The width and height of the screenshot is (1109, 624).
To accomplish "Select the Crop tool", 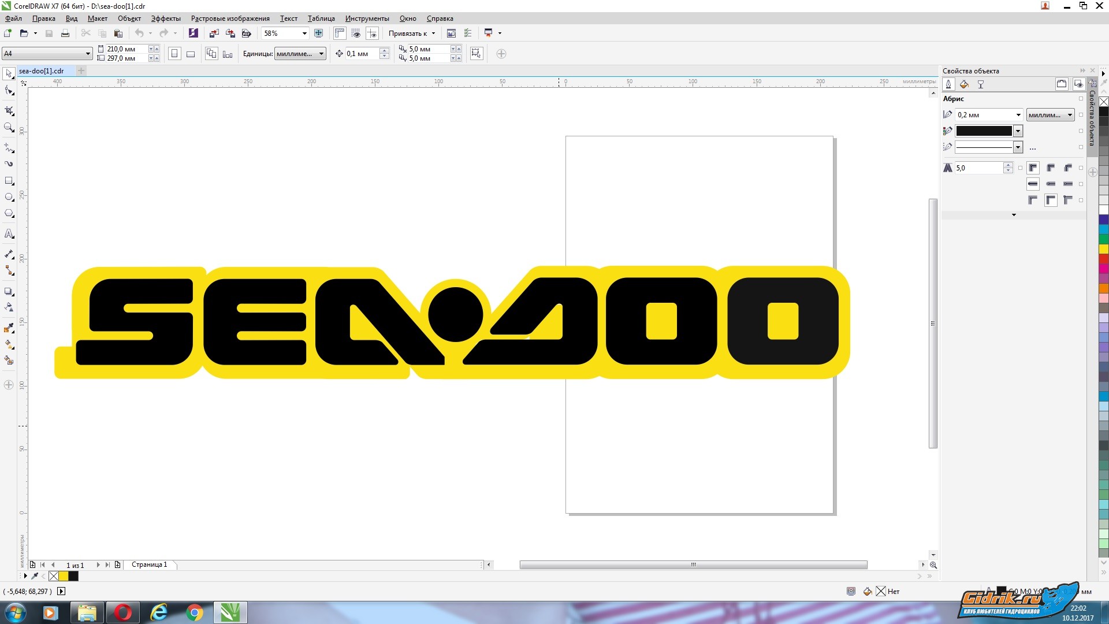I will click(9, 111).
